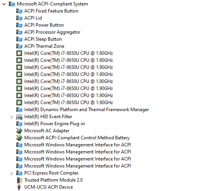
Task: Click the ACPI Thermal Zone icon
Action: pos(19,46)
